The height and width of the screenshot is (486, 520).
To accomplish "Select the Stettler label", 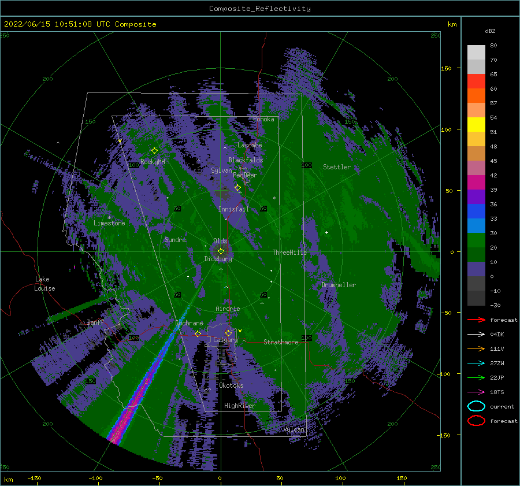I will click(x=337, y=167).
